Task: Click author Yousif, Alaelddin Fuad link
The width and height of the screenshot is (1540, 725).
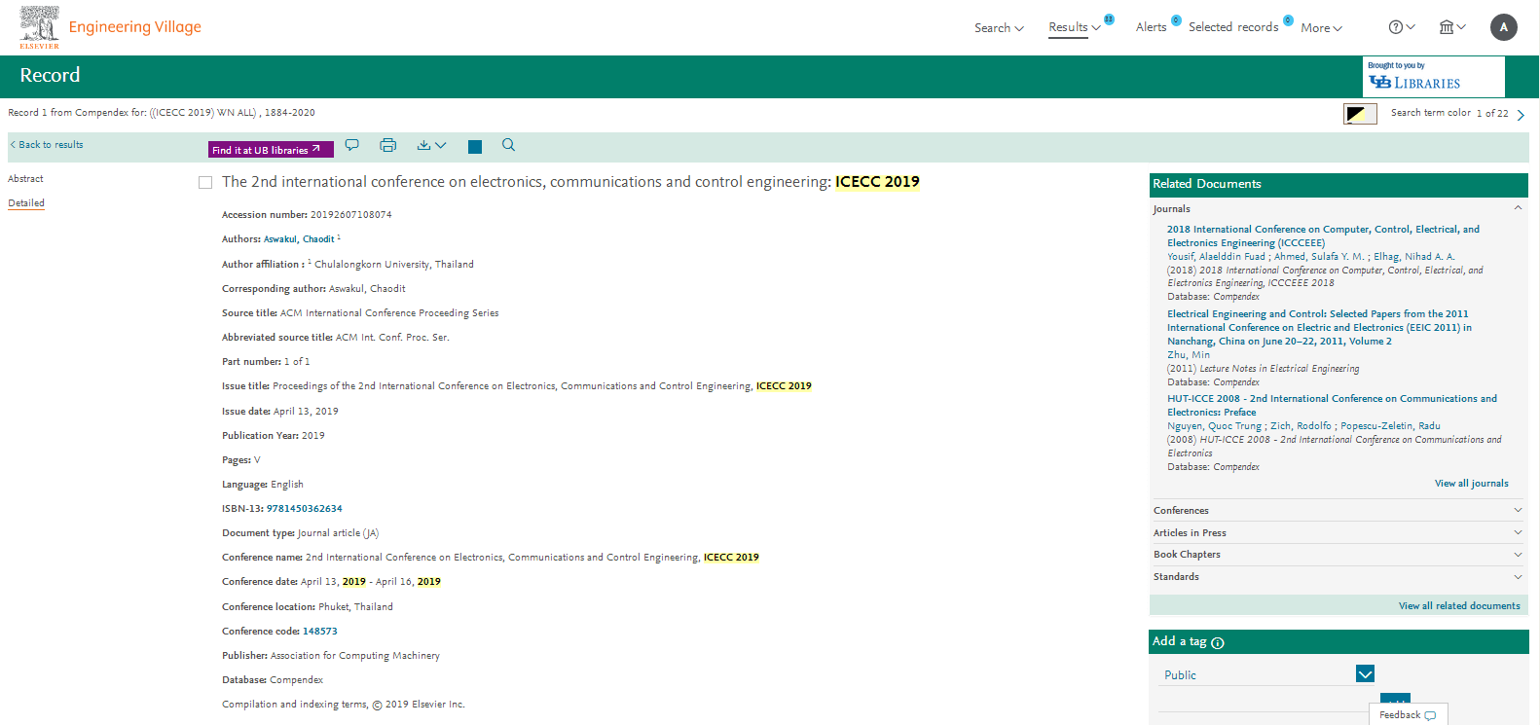Action: tap(1216, 257)
